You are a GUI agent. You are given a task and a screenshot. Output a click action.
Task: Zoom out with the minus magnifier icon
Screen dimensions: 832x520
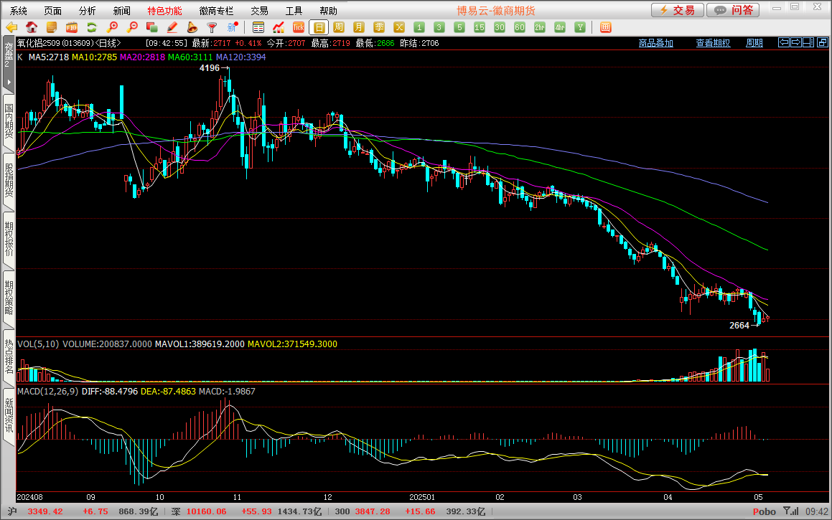click(132, 27)
